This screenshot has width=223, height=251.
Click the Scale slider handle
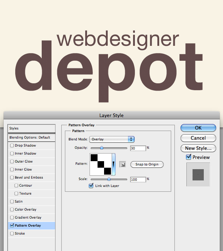(109, 179)
